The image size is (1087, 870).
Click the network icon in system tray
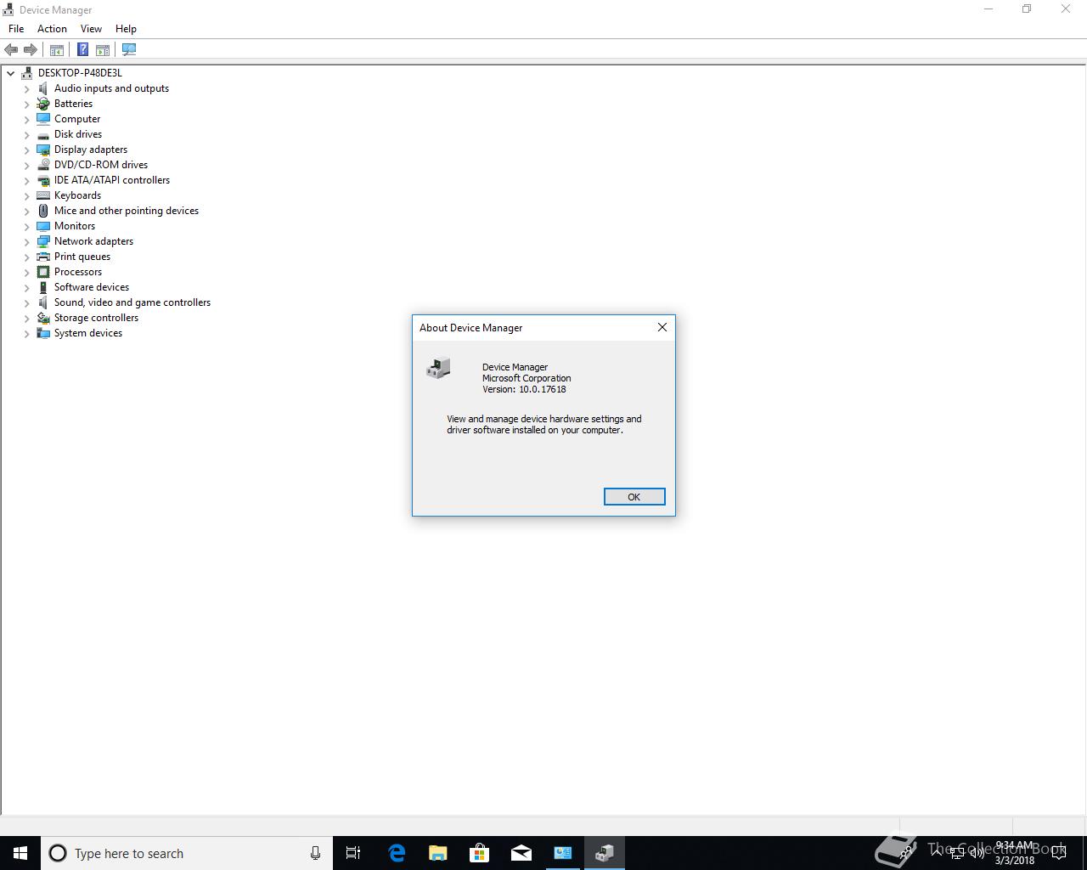pyautogui.click(x=956, y=853)
